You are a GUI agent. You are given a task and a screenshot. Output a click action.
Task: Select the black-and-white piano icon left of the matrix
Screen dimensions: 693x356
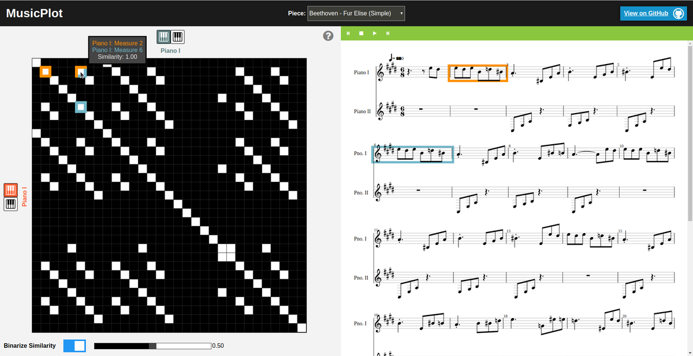[10, 204]
